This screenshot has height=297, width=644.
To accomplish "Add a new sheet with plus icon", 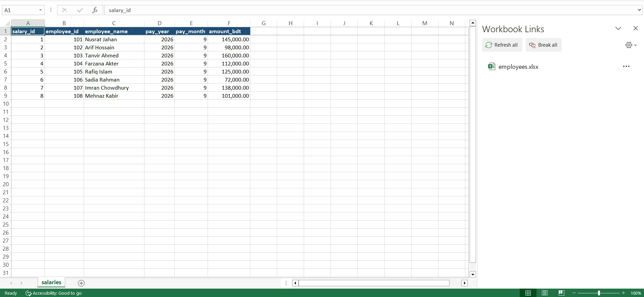I will pyautogui.click(x=81, y=283).
